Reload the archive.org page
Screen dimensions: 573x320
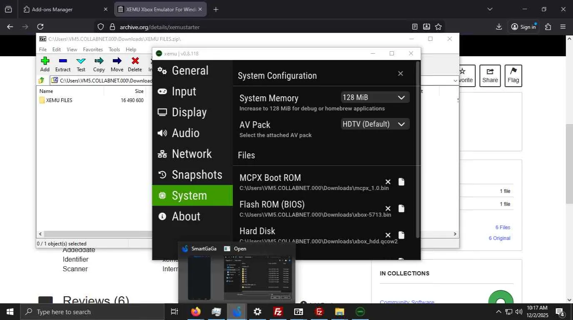point(40,27)
